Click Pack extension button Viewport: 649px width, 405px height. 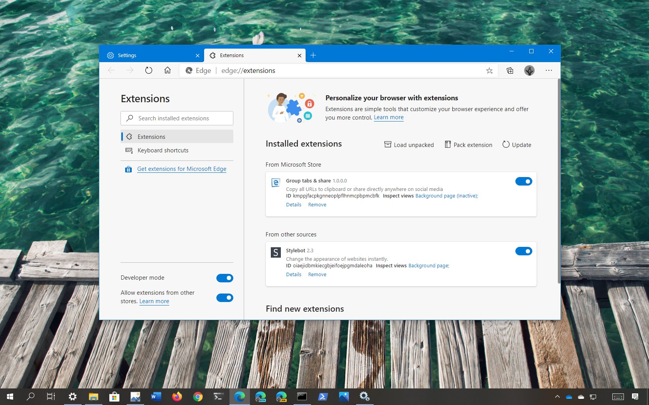[x=469, y=145]
